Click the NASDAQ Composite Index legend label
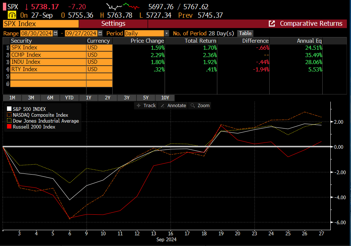Screen dimensions: 351x246 pyautogui.click(x=41, y=115)
